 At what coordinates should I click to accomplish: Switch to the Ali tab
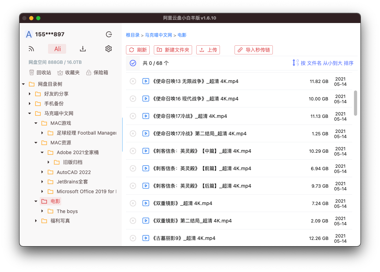point(57,49)
